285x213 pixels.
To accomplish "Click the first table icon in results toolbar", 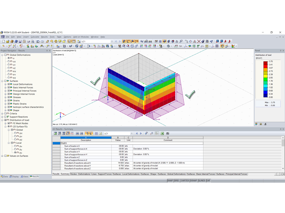I will click(55, 133).
